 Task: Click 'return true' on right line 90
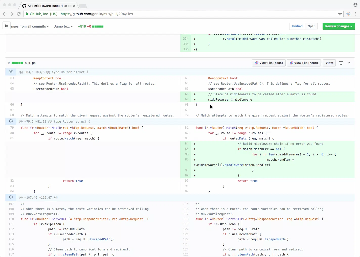[x=247, y=181]
